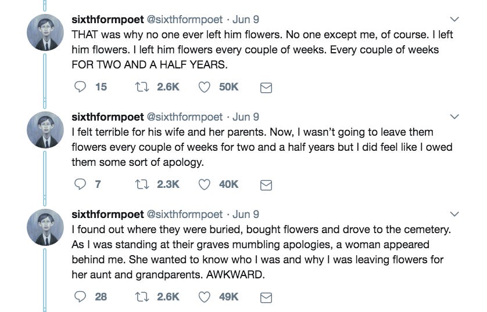This screenshot has width=487, height=312.
Task: Click the envelope icon under the AWKWARD tweet
Action: click(x=266, y=298)
